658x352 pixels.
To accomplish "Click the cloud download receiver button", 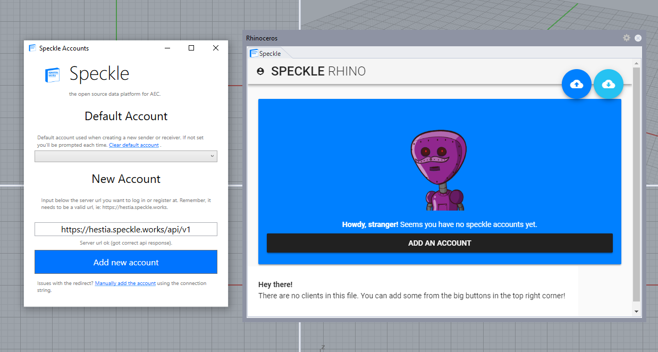I will pos(608,84).
